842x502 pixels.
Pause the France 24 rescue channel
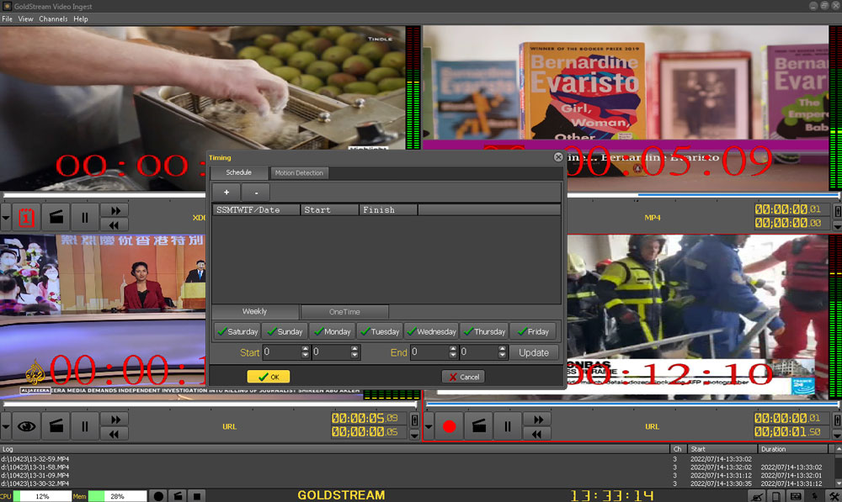point(508,426)
